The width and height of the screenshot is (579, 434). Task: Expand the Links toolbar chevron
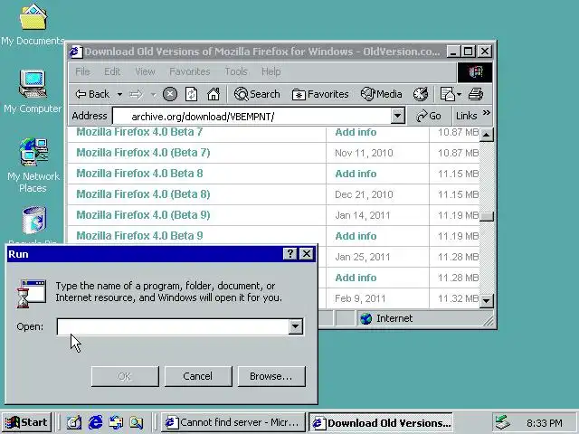[487, 113]
